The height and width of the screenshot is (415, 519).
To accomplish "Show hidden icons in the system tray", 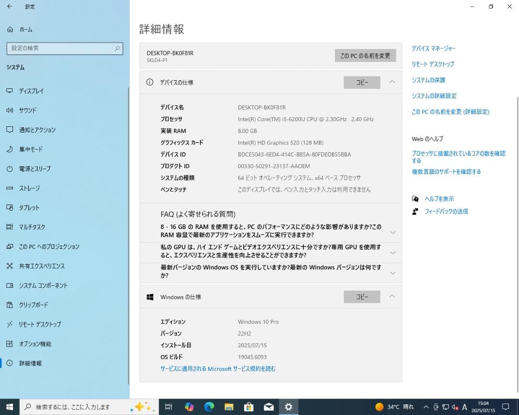I will pos(426,407).
